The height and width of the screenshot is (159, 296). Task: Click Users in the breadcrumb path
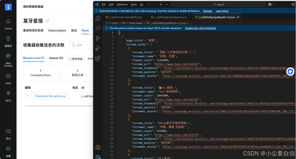pos(115,23)
